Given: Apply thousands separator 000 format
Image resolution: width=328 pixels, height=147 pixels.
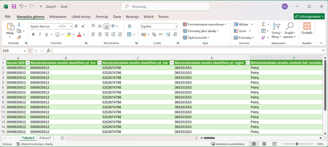Looking at the screenshot, I should [161, 34].
